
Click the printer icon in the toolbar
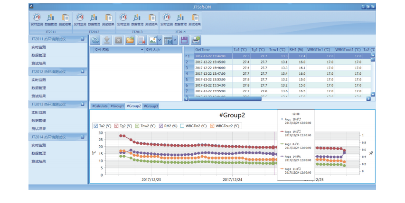click(196, 41)
